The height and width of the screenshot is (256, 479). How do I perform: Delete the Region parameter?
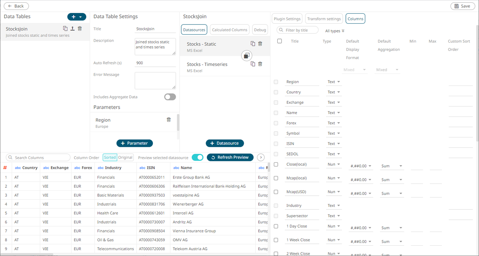tap(169, 120)
